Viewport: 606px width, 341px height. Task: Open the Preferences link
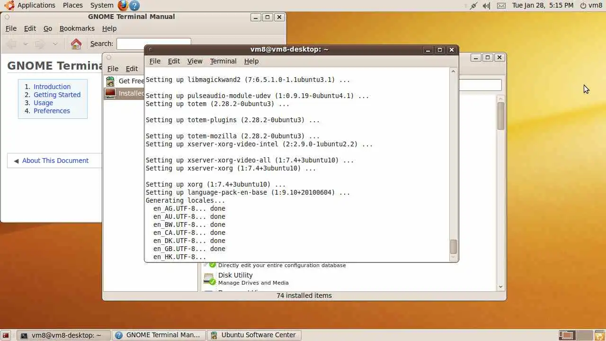pos(52,111)
